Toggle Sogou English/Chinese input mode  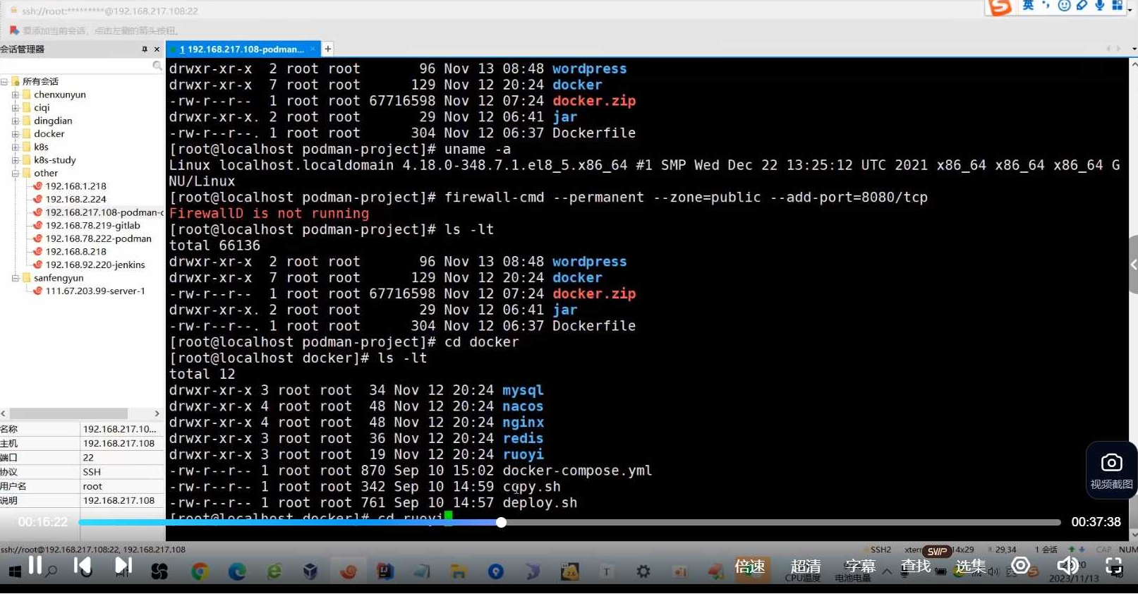pos(1028,6)
